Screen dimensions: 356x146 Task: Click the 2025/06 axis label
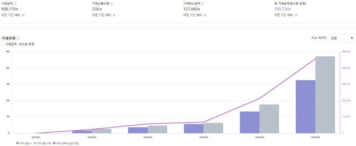[315, 138]
